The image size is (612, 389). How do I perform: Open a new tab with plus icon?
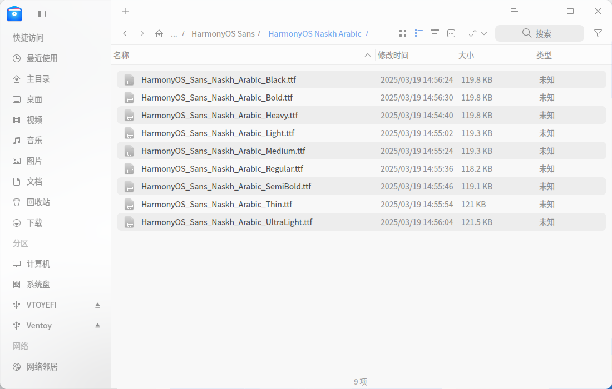125,11
